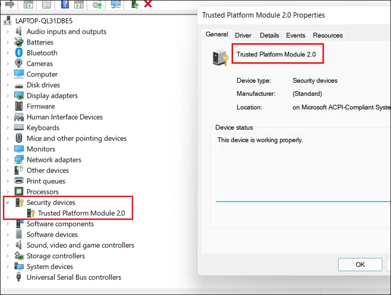Click the Security devices shield-key icon
Screen dimensions: 391x295
pos(19,202)
